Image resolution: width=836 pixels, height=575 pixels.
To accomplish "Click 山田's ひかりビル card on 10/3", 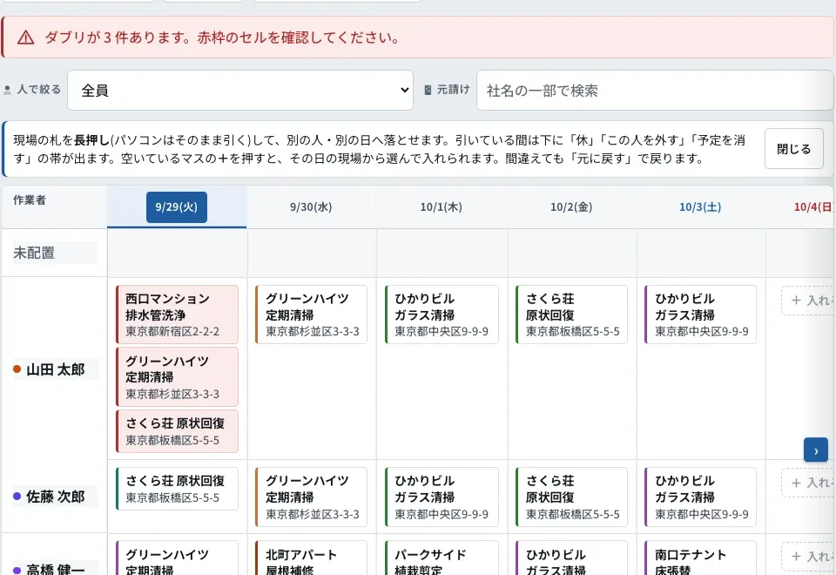I will pyautogui.click(x=700, y=315).
